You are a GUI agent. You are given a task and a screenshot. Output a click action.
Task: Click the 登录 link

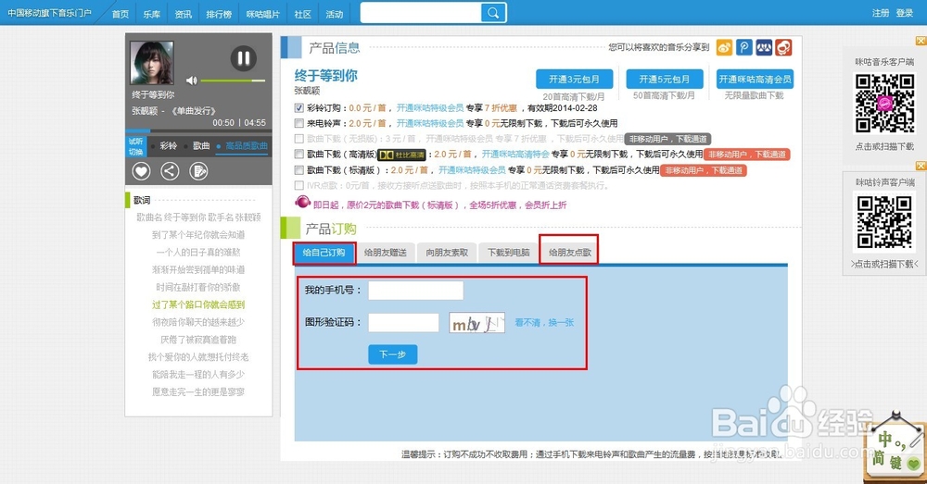pos(905,13)
